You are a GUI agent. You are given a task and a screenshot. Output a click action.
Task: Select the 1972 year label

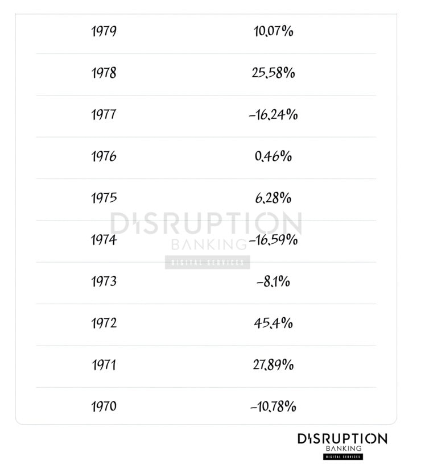(x=104, y=323)
